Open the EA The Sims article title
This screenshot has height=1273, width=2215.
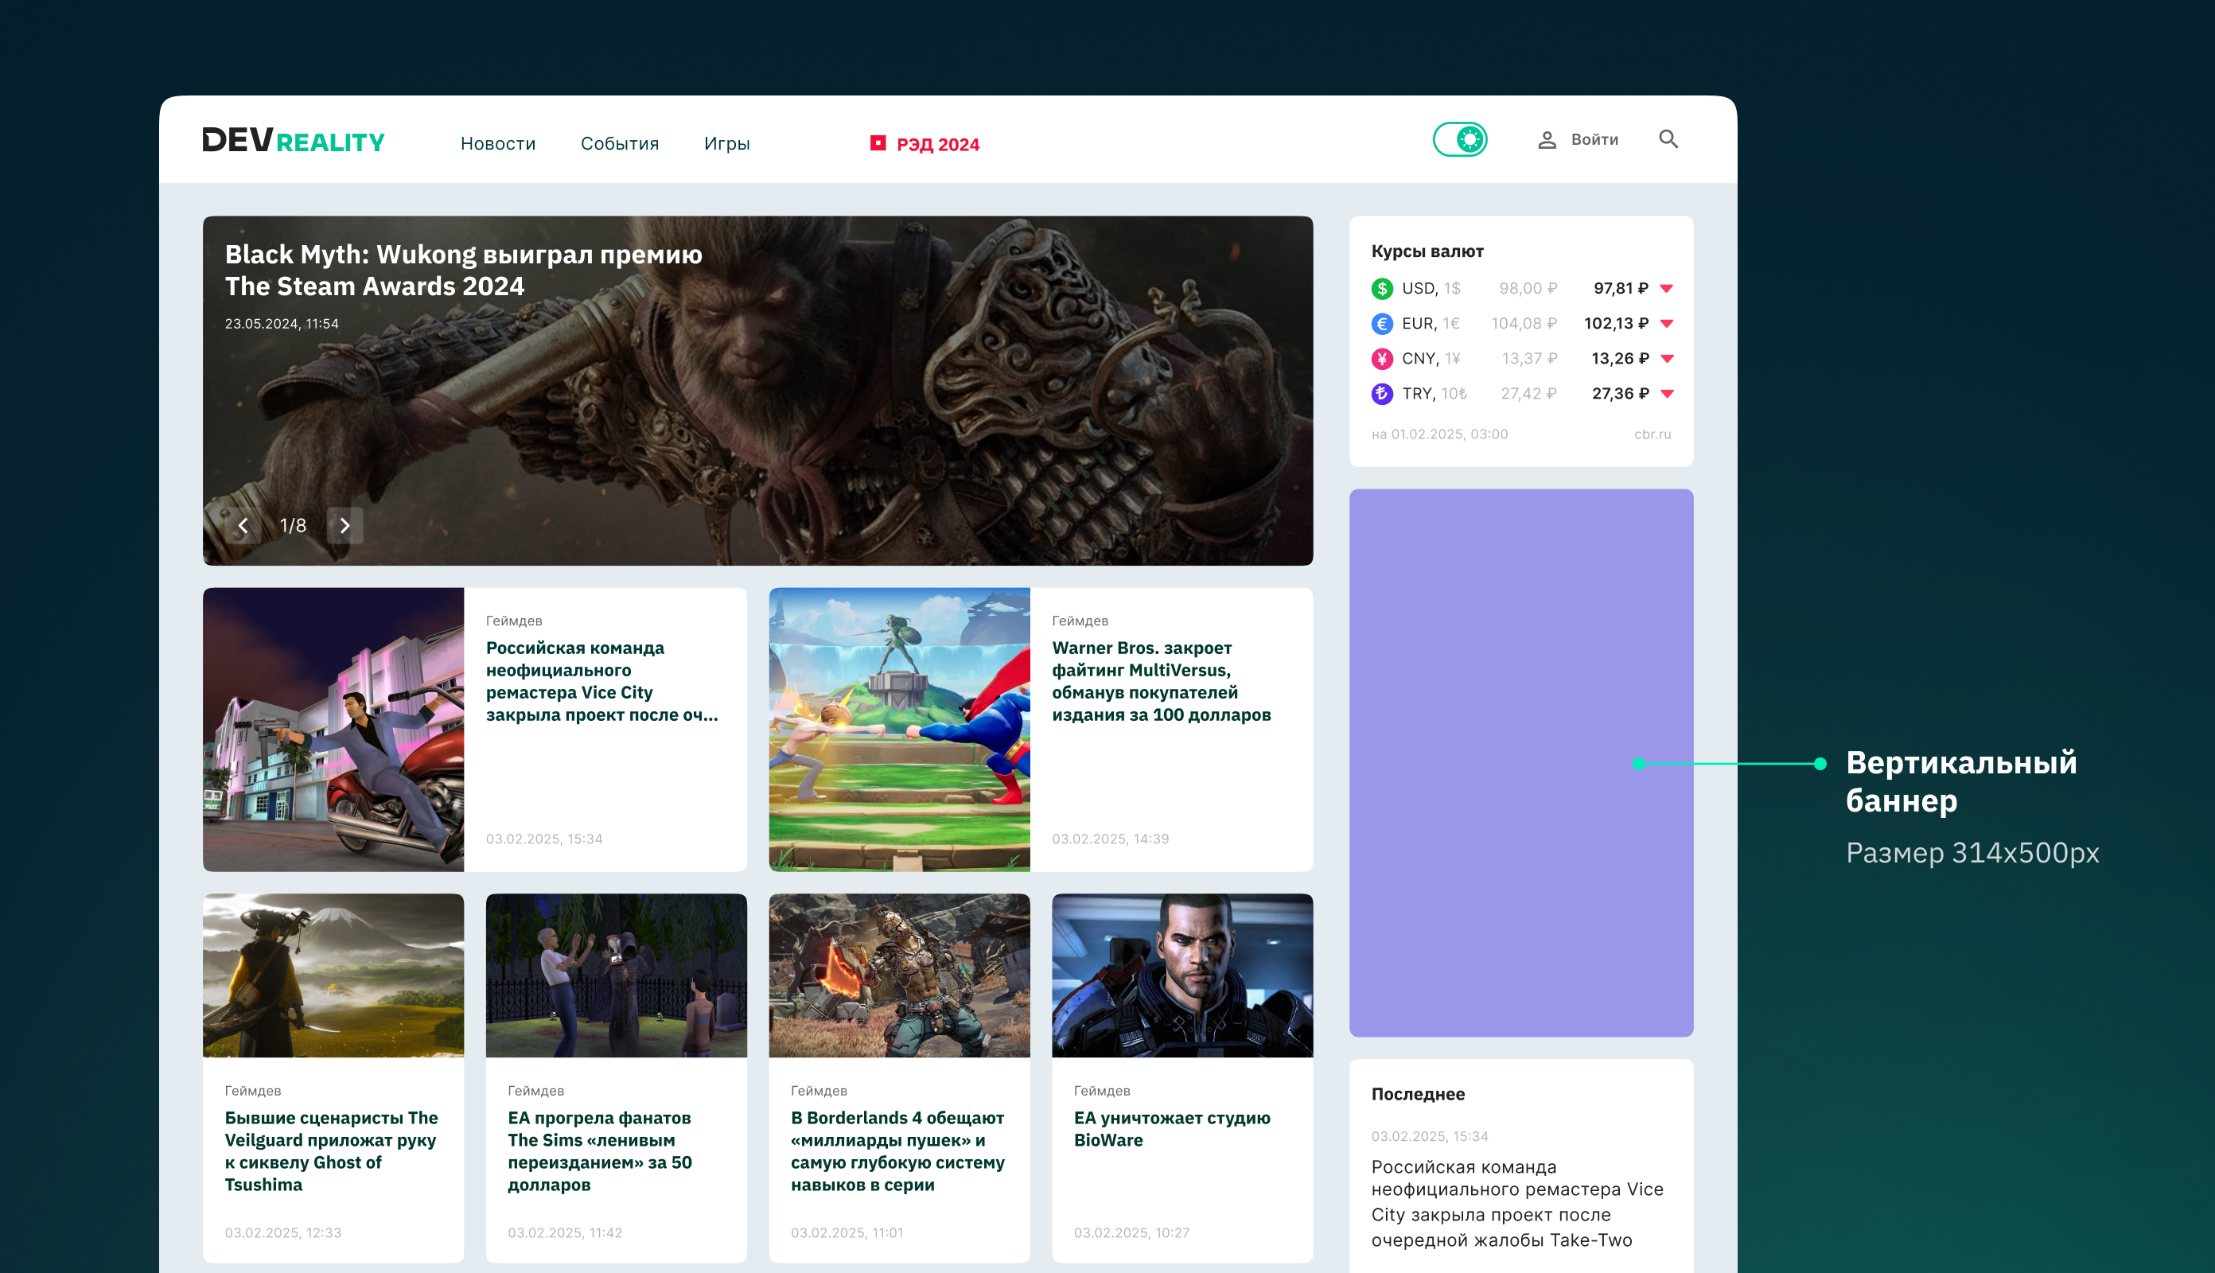[x=599, y=1150]
